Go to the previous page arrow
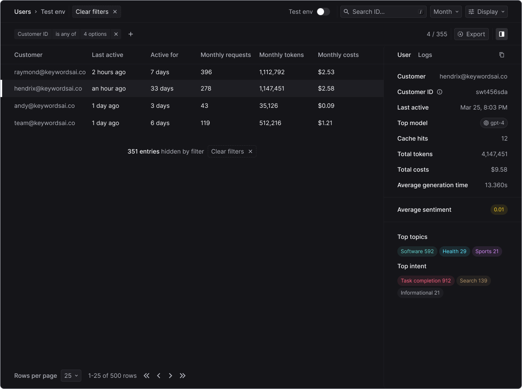The image size is (522, 389). [159, 376]
